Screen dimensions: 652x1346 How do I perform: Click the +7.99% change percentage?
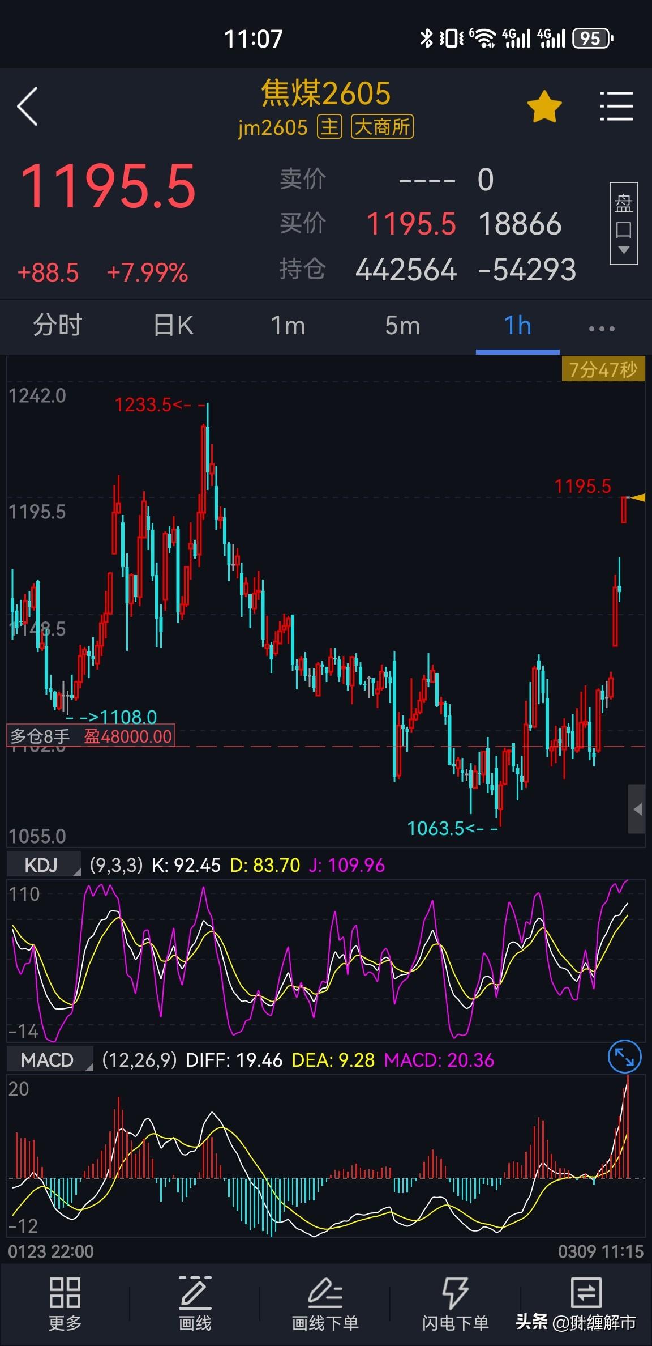147,273
